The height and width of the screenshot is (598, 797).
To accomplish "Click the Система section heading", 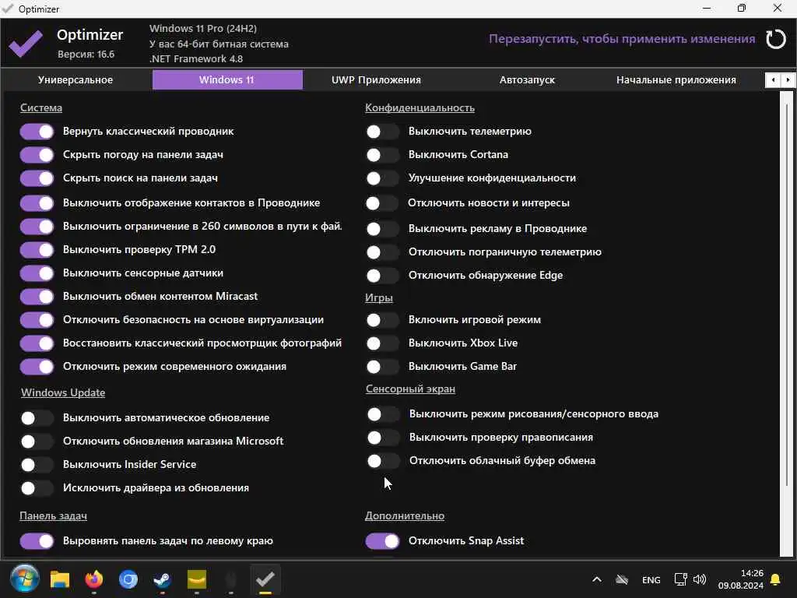I will (41, 107).
